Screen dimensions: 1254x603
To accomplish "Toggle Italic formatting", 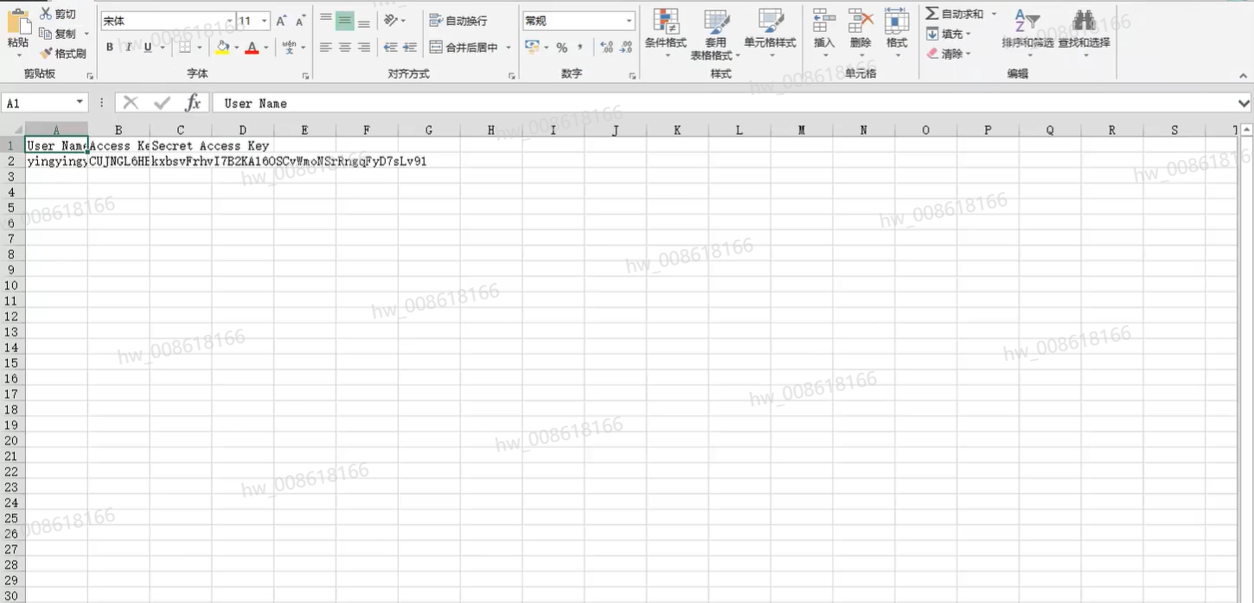I will (129, 47).
